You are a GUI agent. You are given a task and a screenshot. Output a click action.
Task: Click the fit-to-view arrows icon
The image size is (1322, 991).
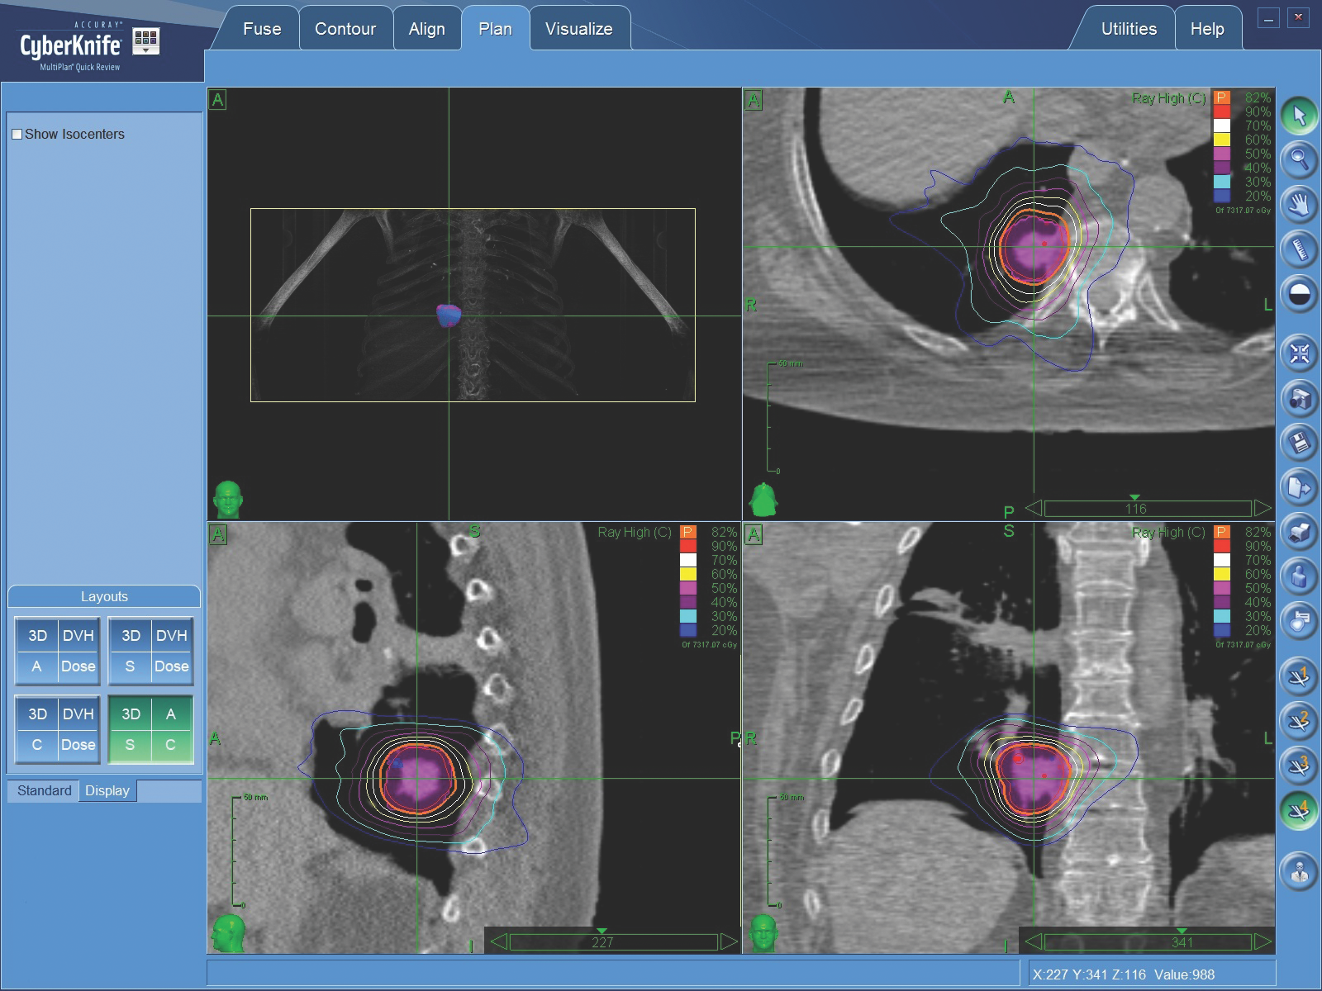click(x=1299, y=353)
